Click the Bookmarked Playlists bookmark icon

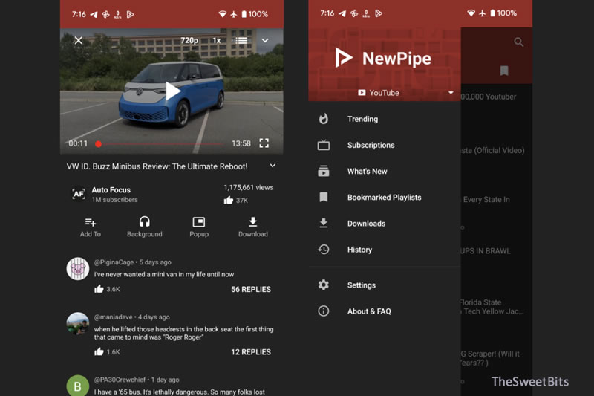(x=324, y=197)
